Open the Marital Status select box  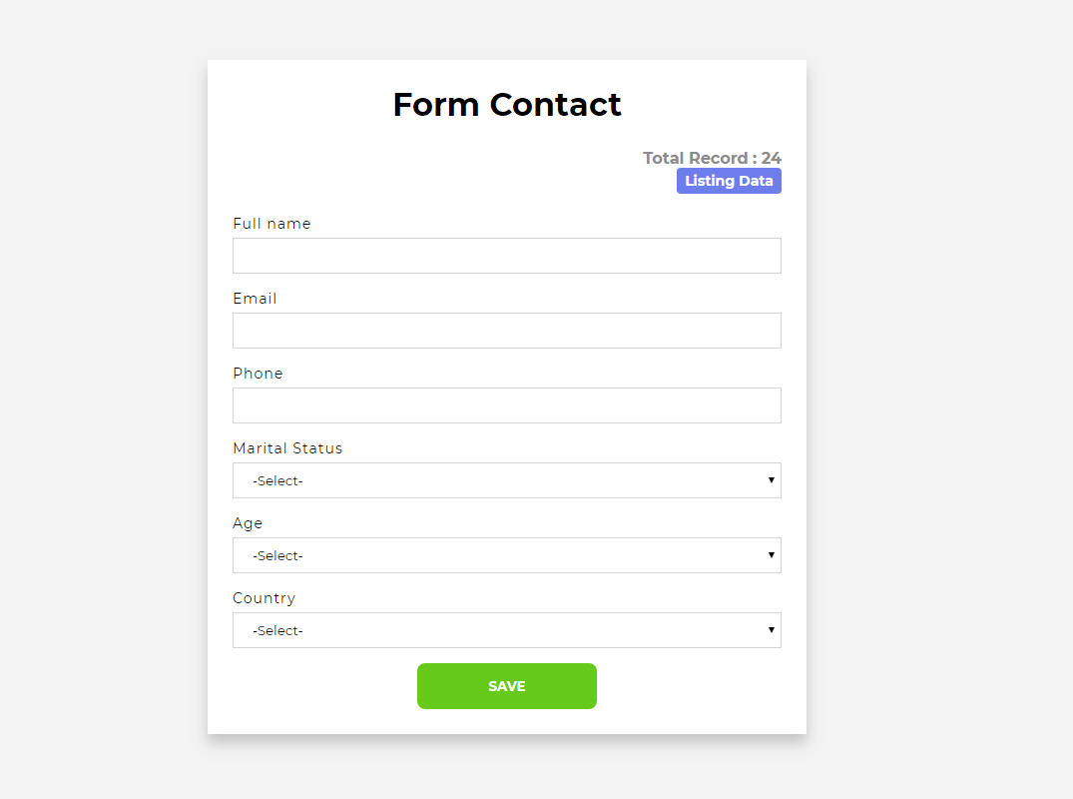506,480
